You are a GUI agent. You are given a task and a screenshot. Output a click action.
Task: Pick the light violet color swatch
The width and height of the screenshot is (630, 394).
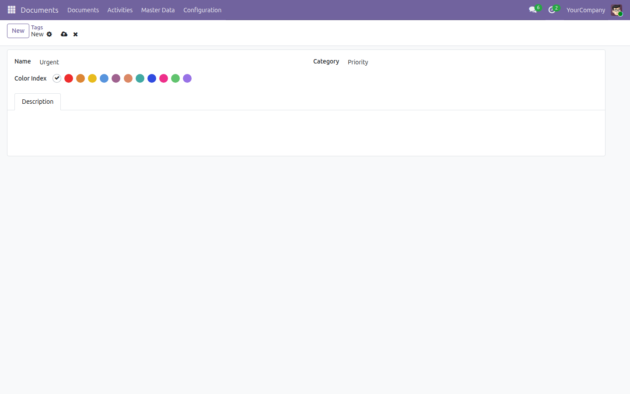(x=187, y=78)
